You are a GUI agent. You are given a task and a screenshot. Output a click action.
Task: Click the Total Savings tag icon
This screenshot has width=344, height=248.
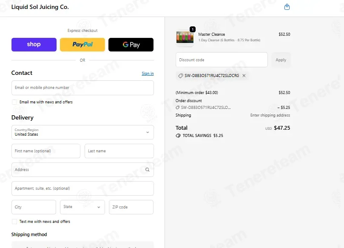click(178, 136)
